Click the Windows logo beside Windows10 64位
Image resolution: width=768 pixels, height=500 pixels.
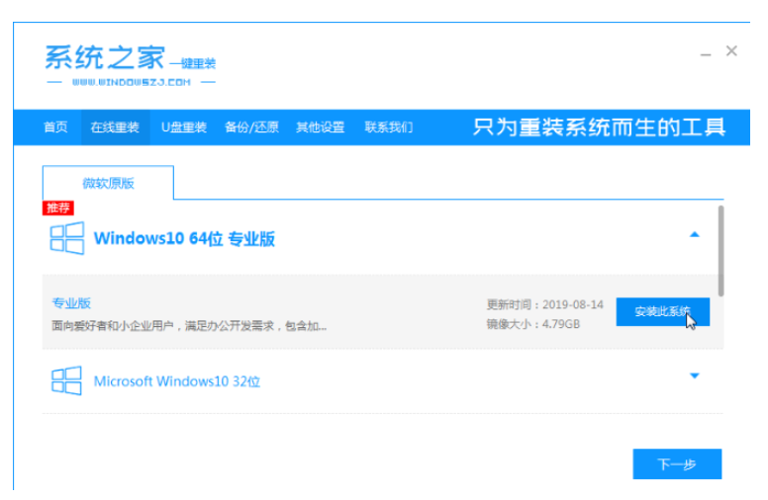pyautogui.click(x=66, y=238)
